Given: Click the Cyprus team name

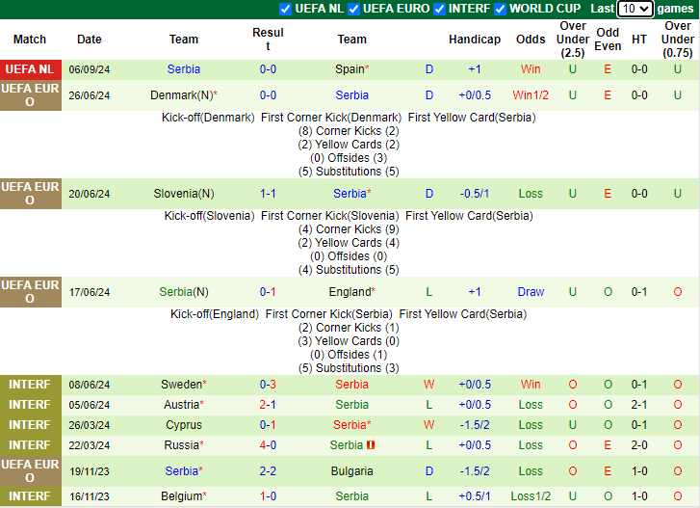Looking at the screenshot, I should pyautogui.click(x=183, y=425).
